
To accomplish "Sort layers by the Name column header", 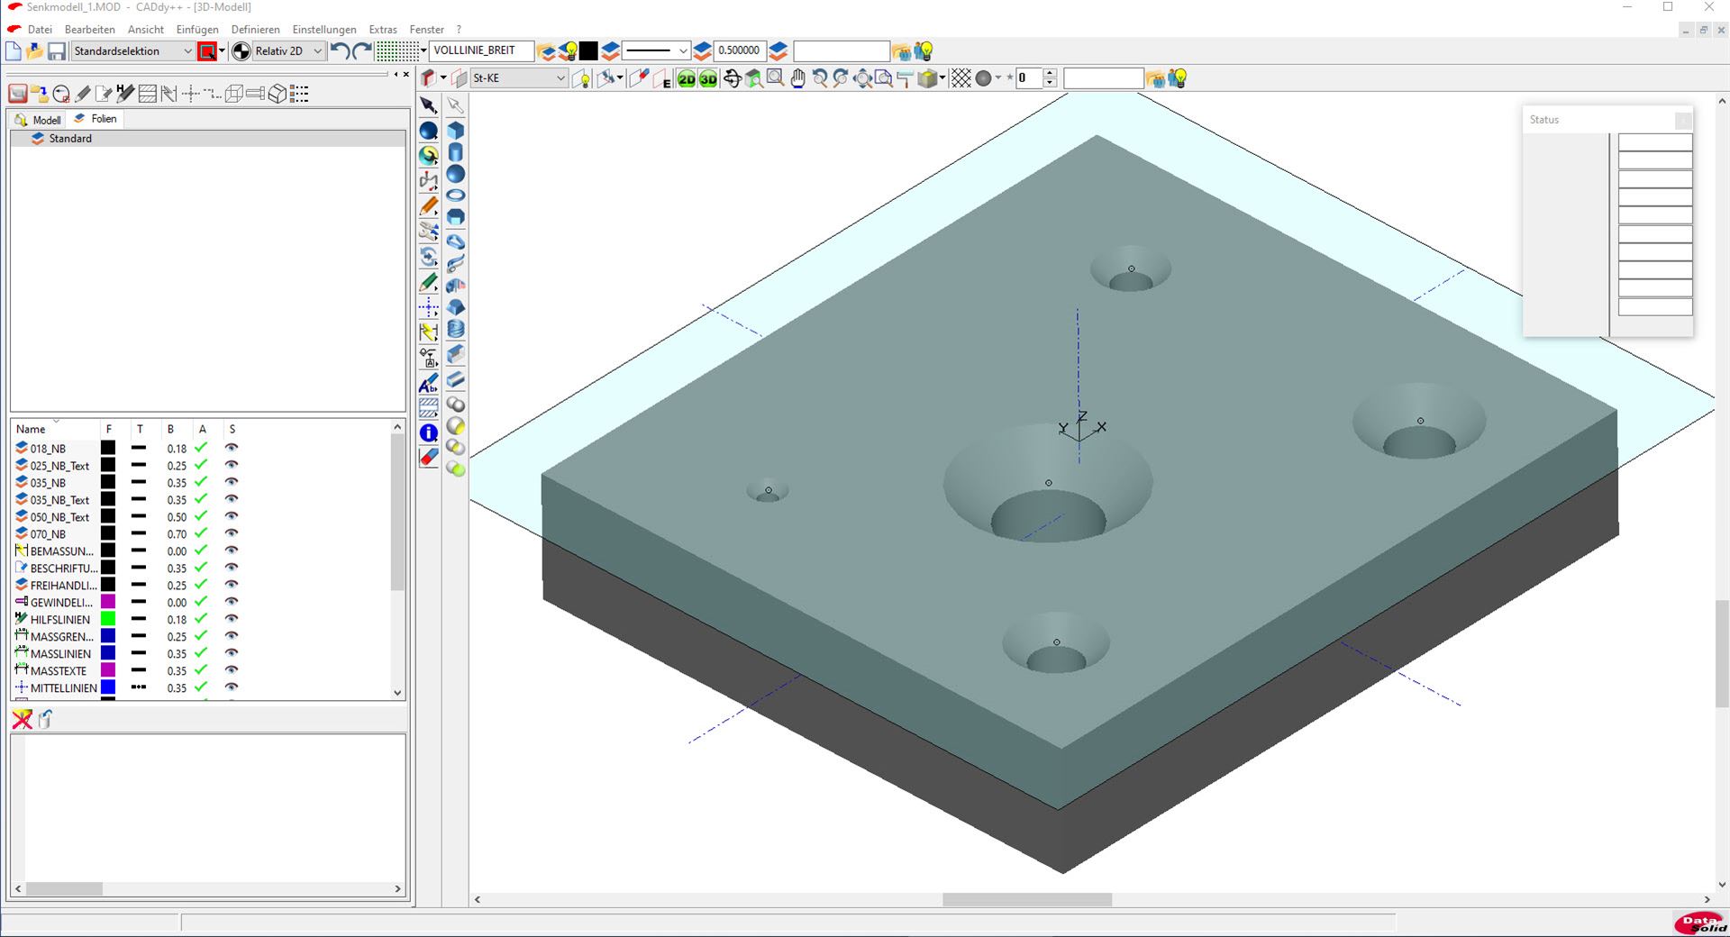I will (x=31, y=429).
